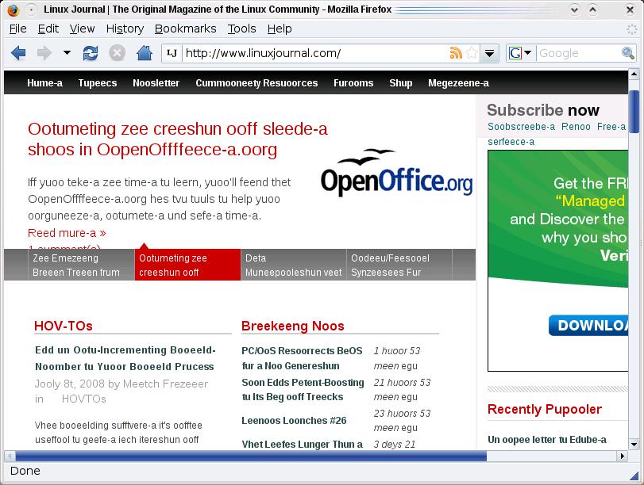The width and height of the screenshot is (644, 485).
Task: Go to the Home page icon
Action: click(144, 53)
